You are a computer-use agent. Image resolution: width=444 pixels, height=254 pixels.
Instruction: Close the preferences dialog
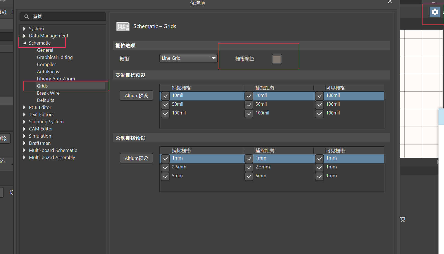(x=390, y=2)
